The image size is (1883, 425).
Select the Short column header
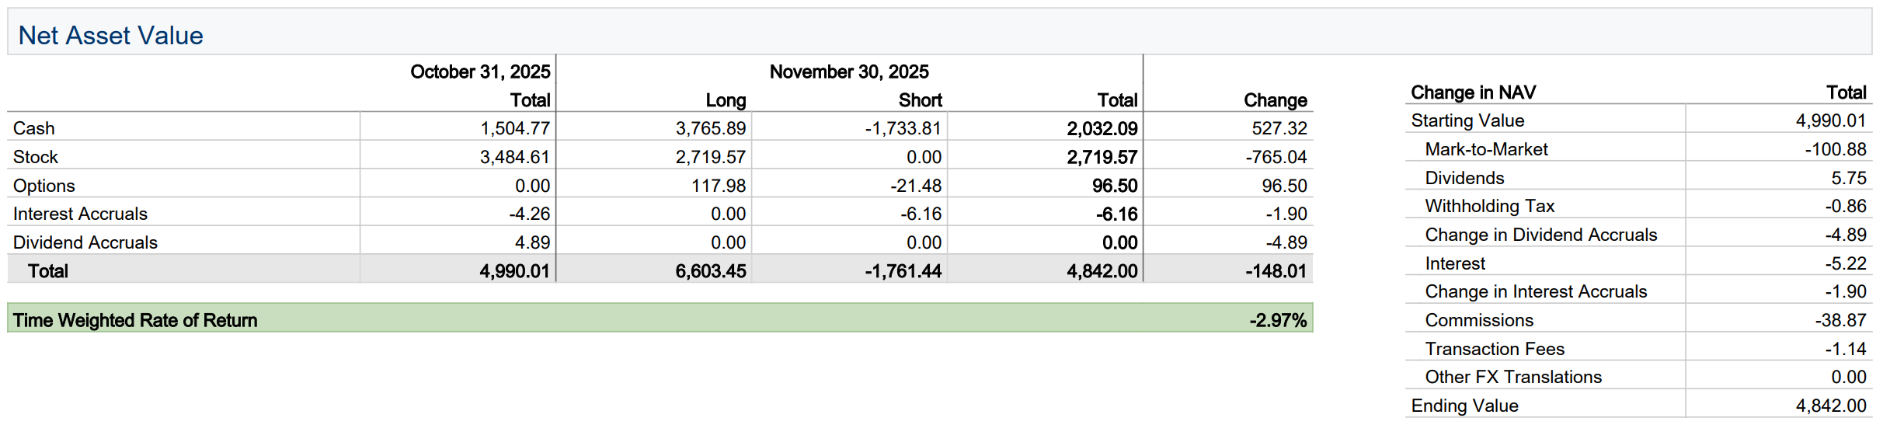coord(920,100)
